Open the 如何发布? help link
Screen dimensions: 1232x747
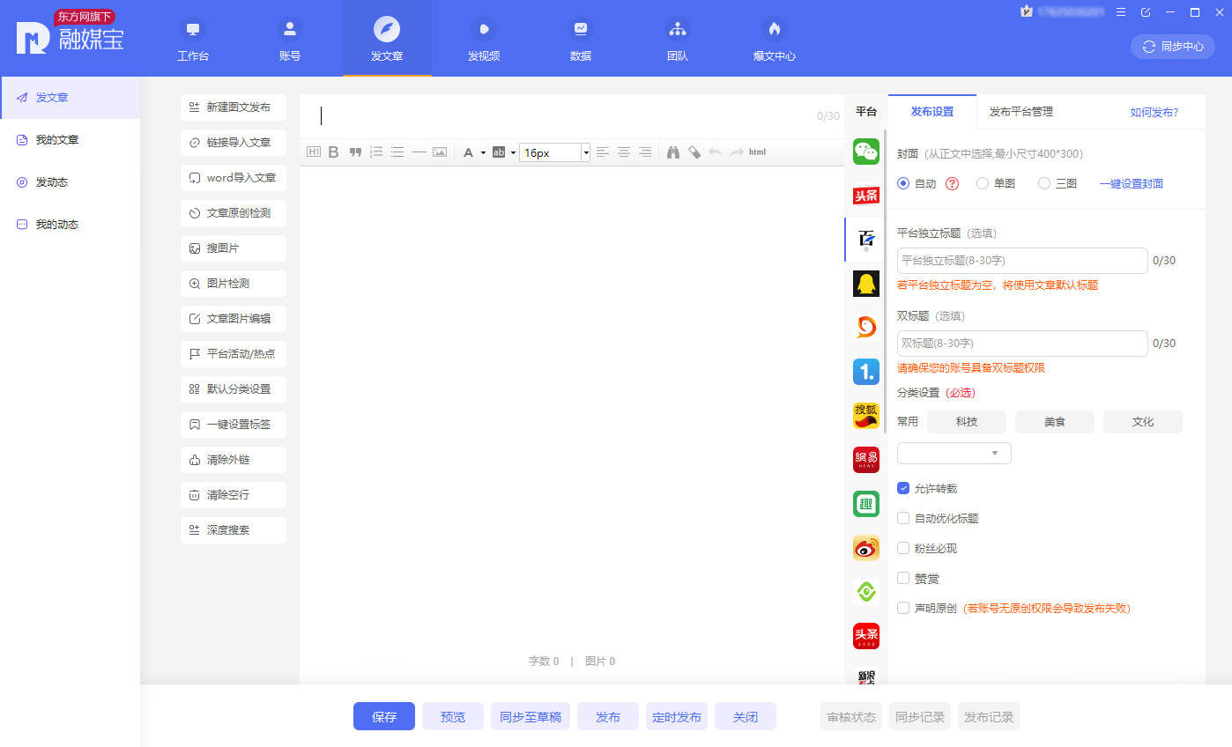(1154, 112)
